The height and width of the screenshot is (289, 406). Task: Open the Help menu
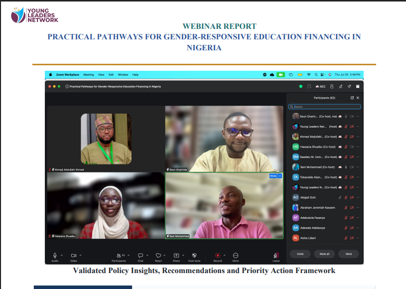[x=135, y=75]
